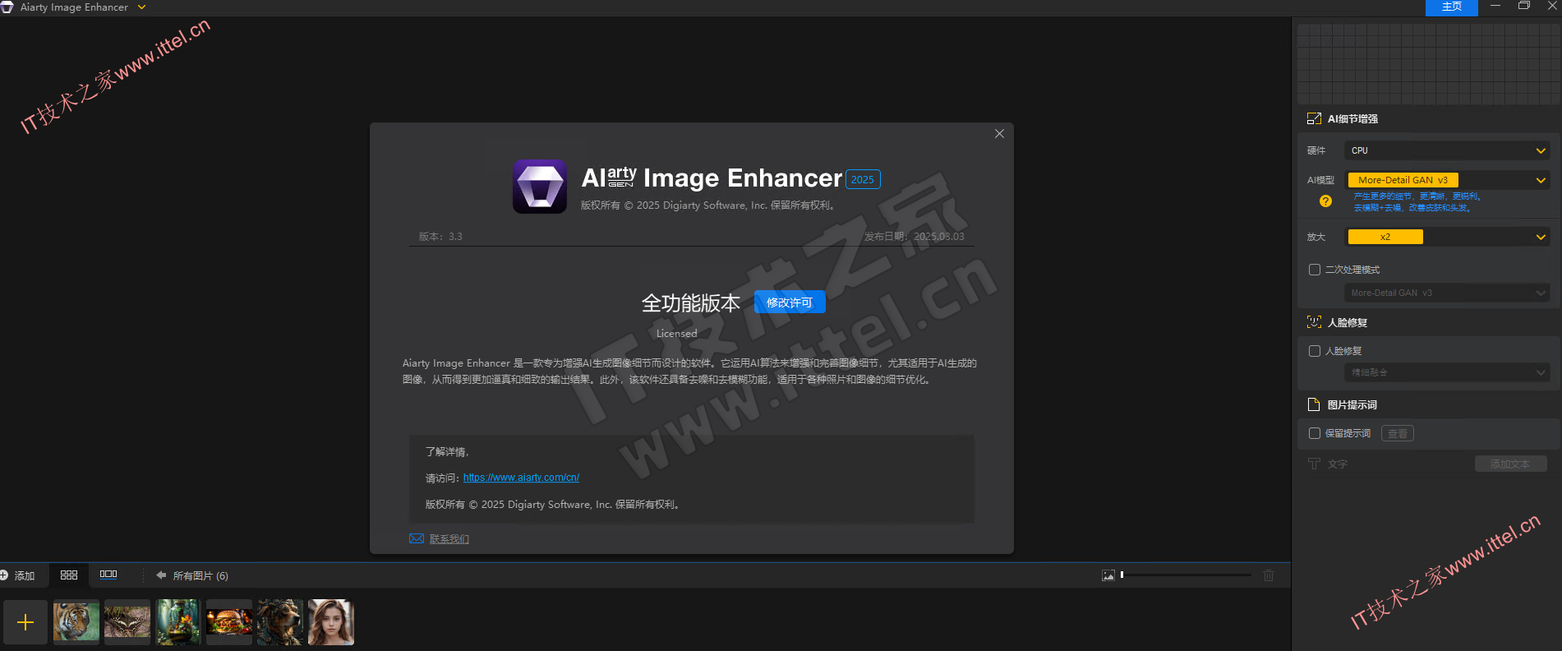Select the woman portrait thumbnail
Viewport: 1562px width, 651px height.
(x=331, y=622)
